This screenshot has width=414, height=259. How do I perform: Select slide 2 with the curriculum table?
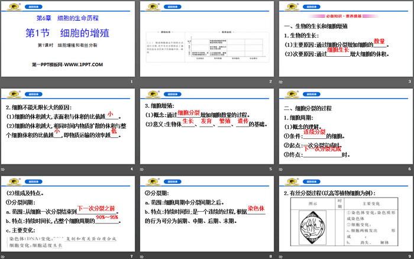[x=207, y=39]
